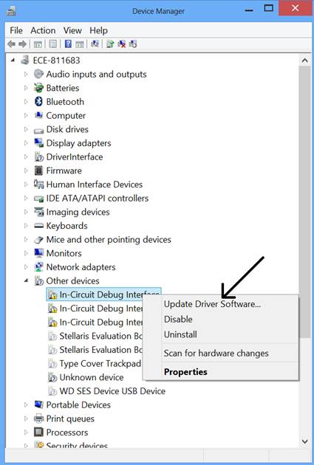
Task: Click the blue Help question-mark toolbar icon
Action: tap(68, 44)
